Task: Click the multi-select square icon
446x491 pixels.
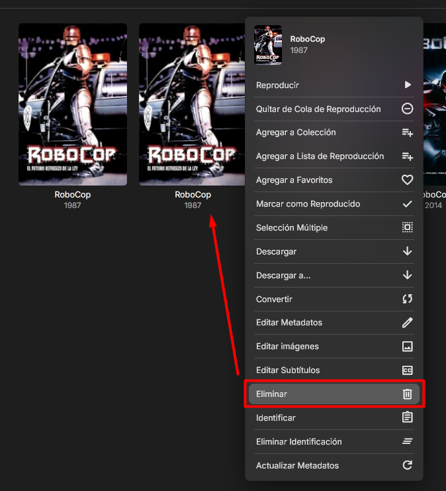Action: 407,227
